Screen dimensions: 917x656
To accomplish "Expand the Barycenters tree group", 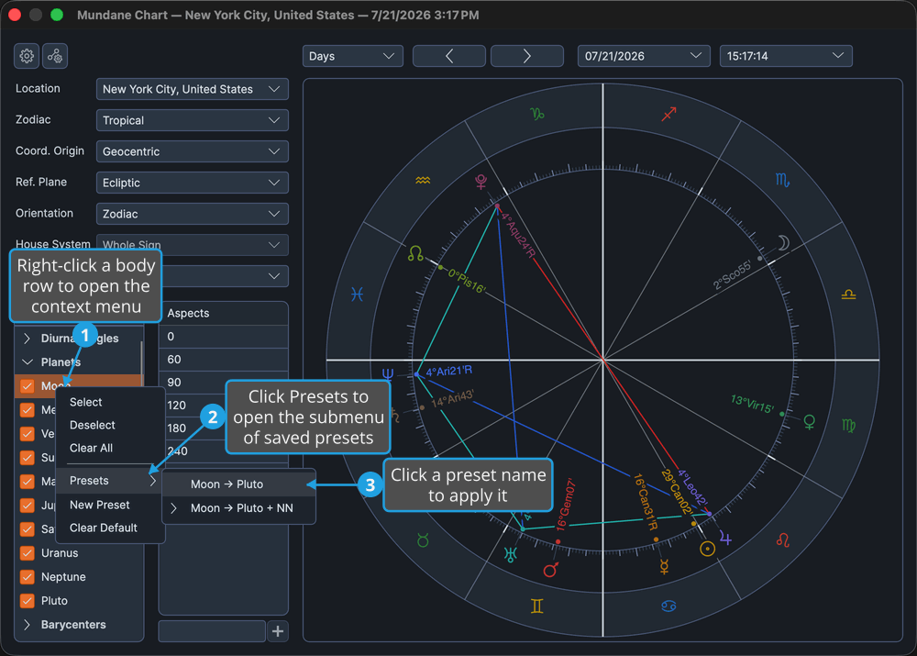I will (27, 625).
